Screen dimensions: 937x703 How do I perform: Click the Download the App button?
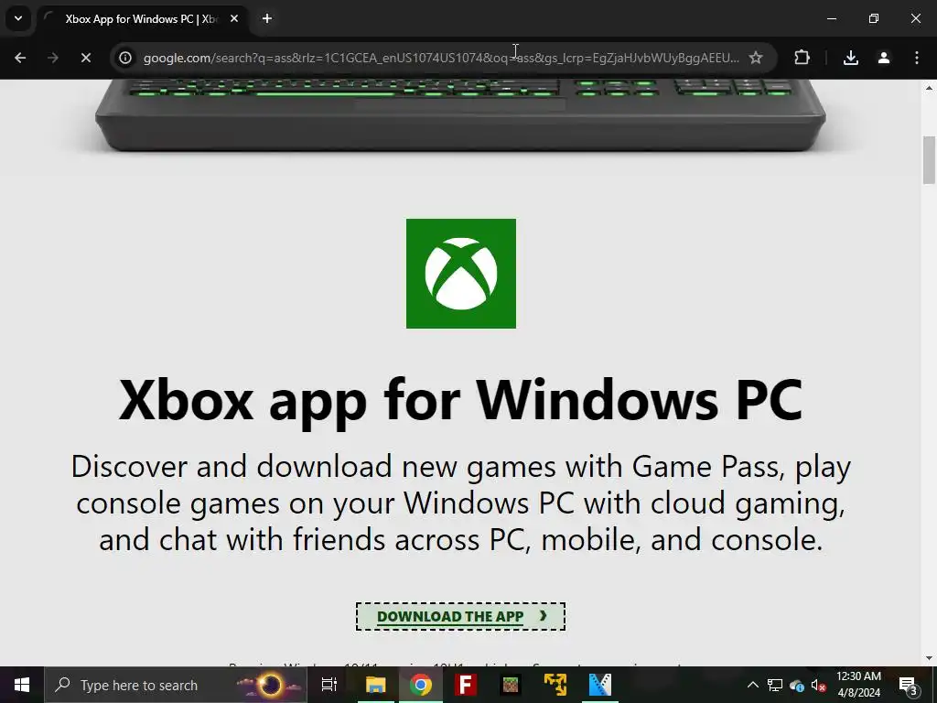click(461, 616)
